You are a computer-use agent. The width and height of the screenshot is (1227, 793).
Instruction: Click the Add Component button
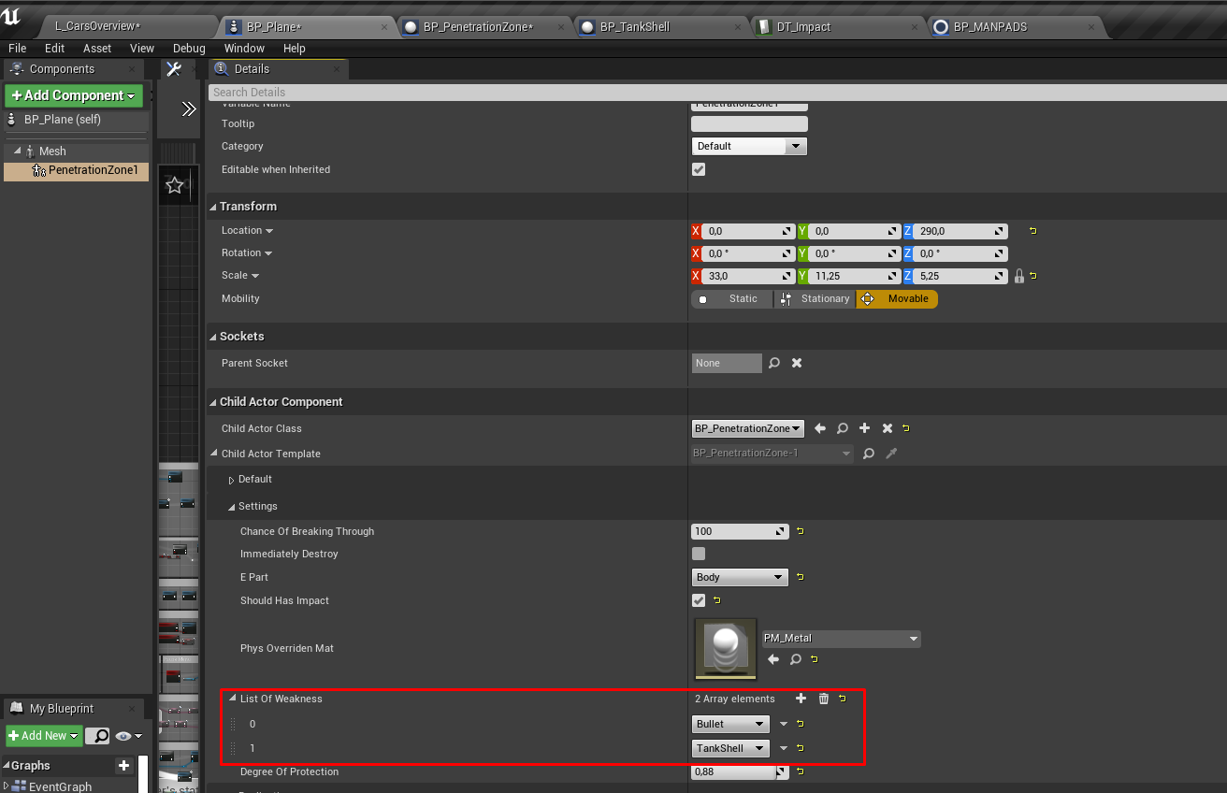[73, 95]
